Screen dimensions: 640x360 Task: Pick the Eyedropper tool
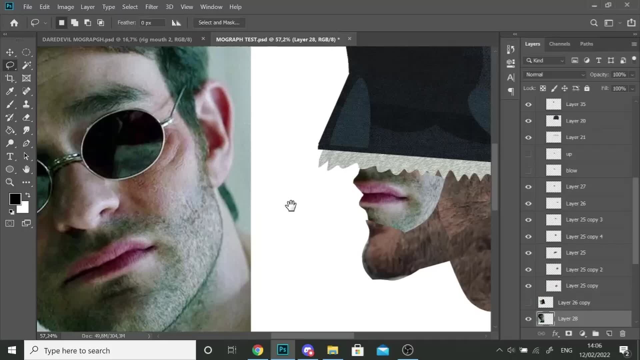[x=10, y=91]
